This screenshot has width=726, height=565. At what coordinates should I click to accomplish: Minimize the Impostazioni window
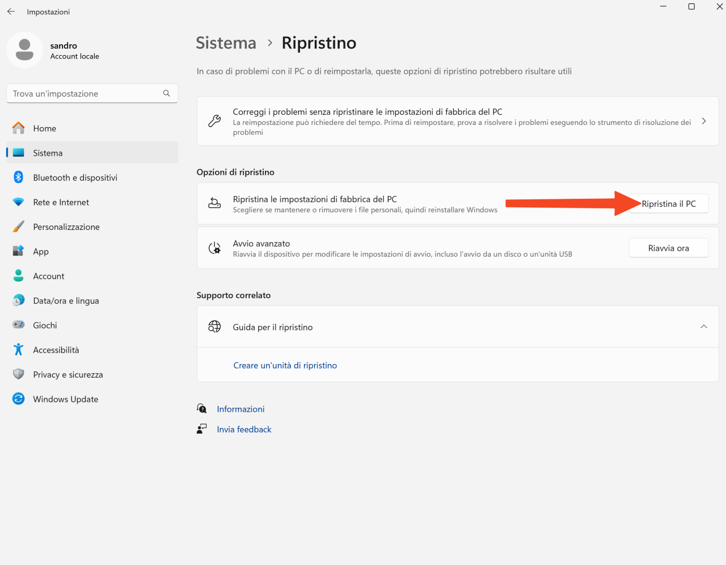click(x=664, y=7)
